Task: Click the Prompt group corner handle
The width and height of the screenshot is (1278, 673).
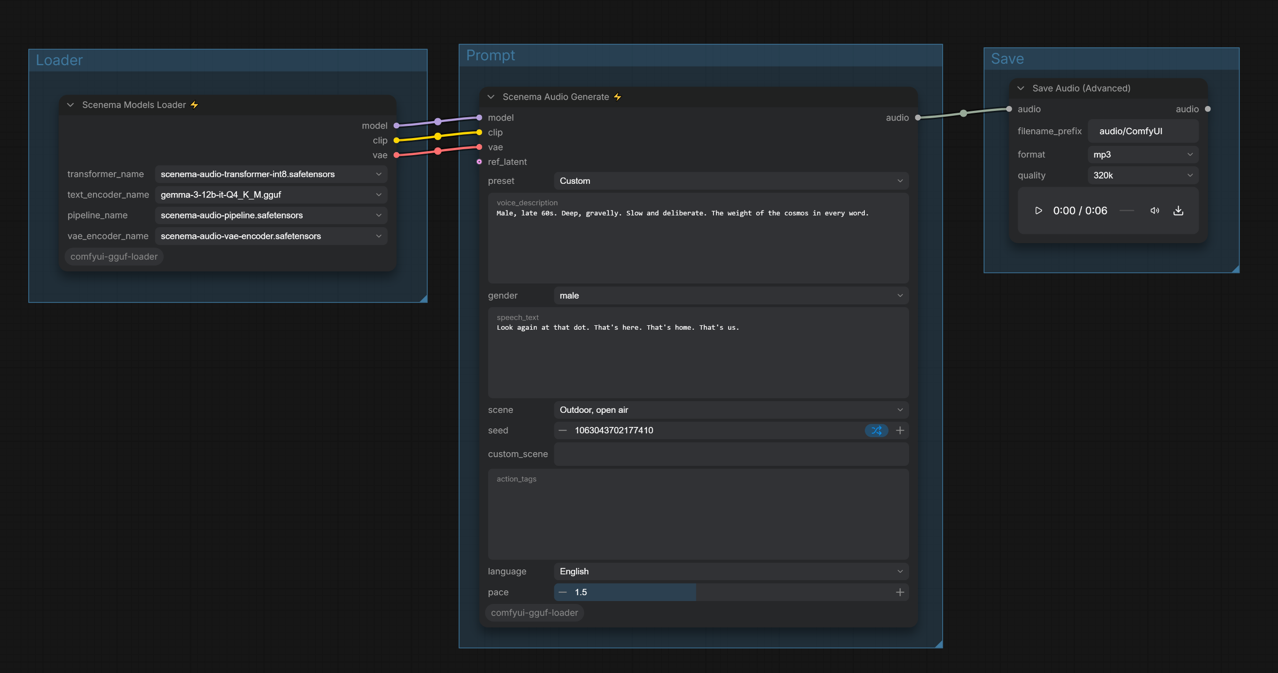Action: point(938,644)
